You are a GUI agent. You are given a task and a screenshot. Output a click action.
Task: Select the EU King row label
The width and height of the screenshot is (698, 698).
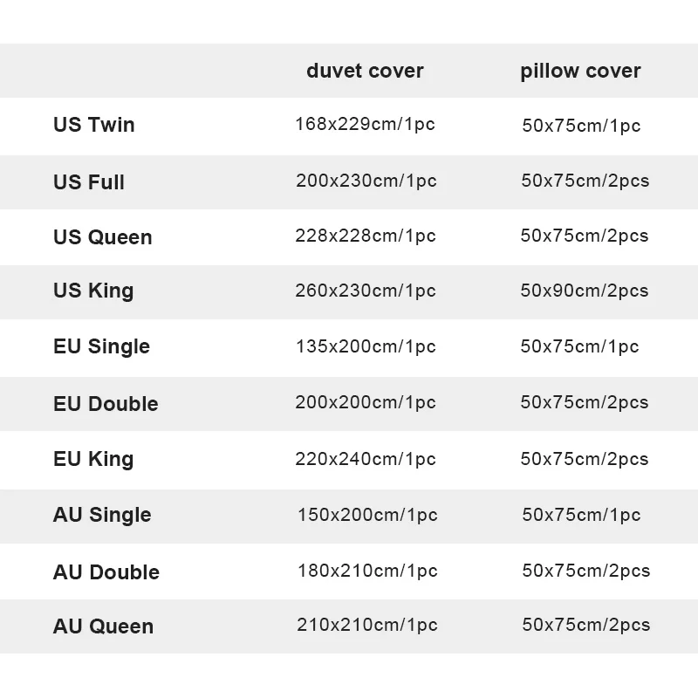coord(93,459)
